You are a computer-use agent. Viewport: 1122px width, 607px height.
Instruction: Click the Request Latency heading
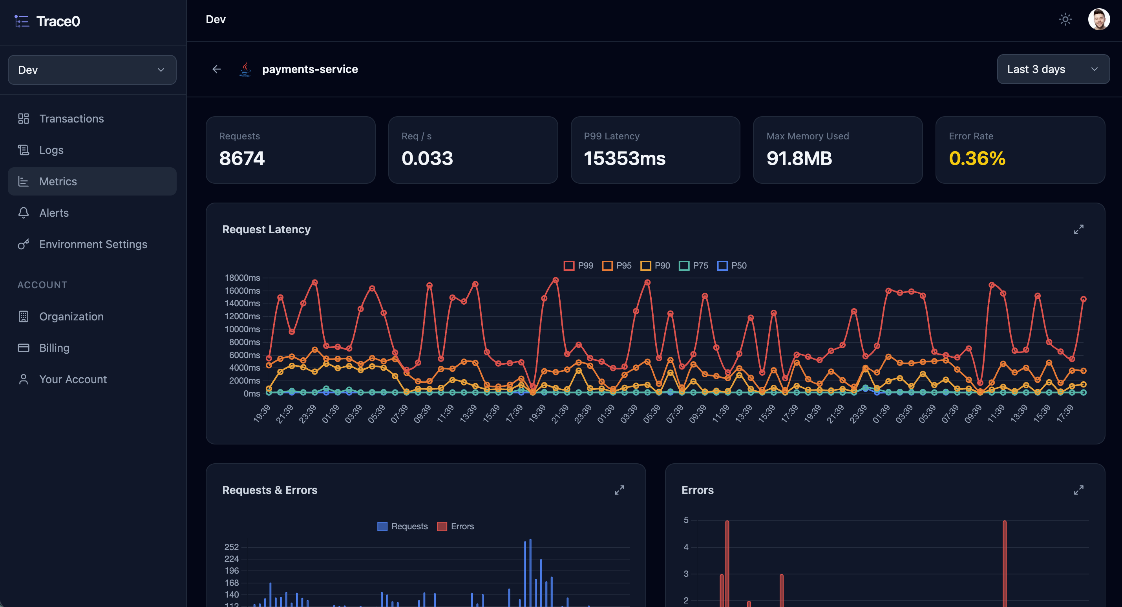(266, 229)
